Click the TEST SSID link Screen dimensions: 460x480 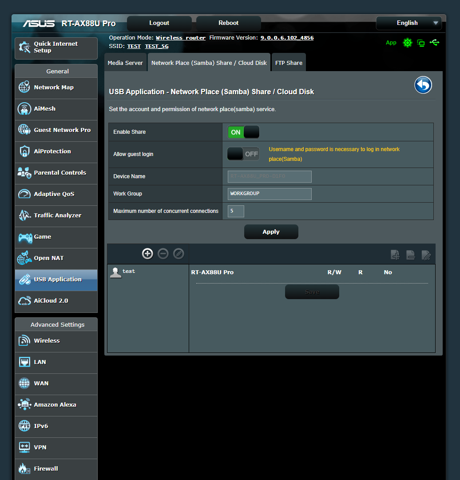(134, 46)
